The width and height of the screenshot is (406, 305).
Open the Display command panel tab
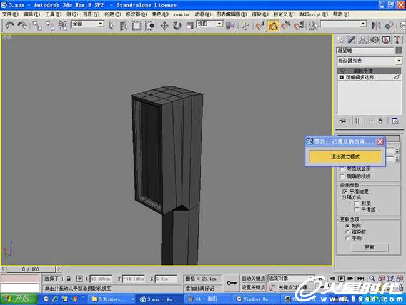pyautogui.click(x=386, y=40)
